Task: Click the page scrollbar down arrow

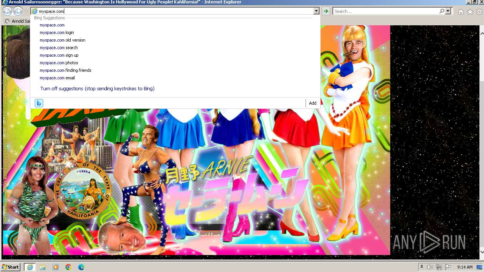Action: click(481, 251)
